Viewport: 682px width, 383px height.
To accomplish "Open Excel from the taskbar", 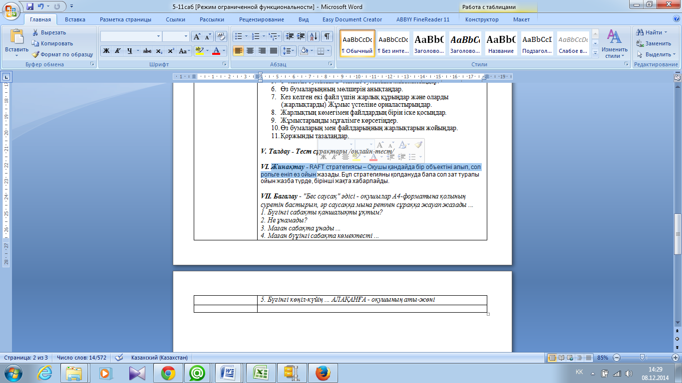I will click(x=261, y=373).
